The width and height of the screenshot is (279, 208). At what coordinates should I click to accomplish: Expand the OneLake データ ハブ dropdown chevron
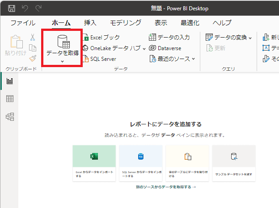point(144,49)
